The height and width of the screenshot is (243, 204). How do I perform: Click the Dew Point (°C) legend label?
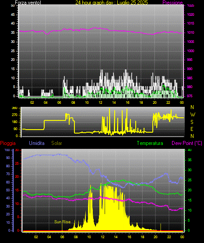click(187, 143)
